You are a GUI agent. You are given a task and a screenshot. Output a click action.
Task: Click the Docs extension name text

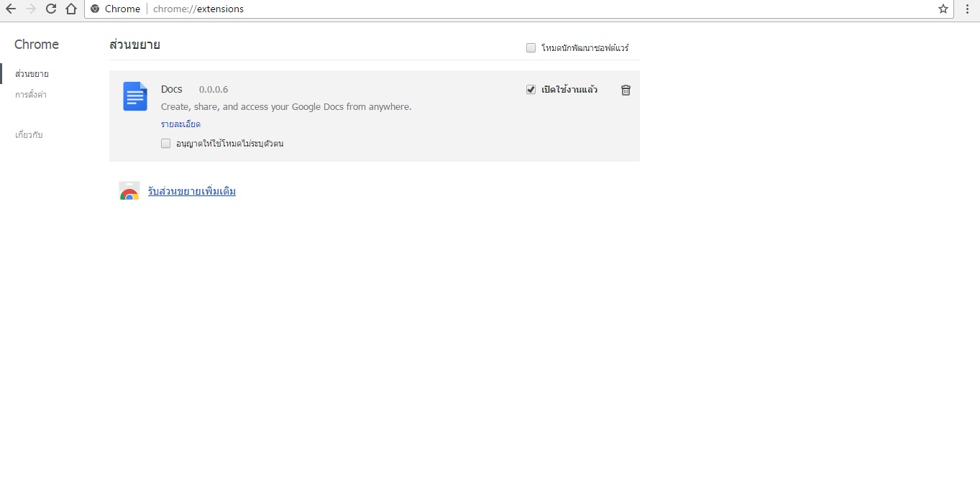pyautogui.click(x=172, y=89)
